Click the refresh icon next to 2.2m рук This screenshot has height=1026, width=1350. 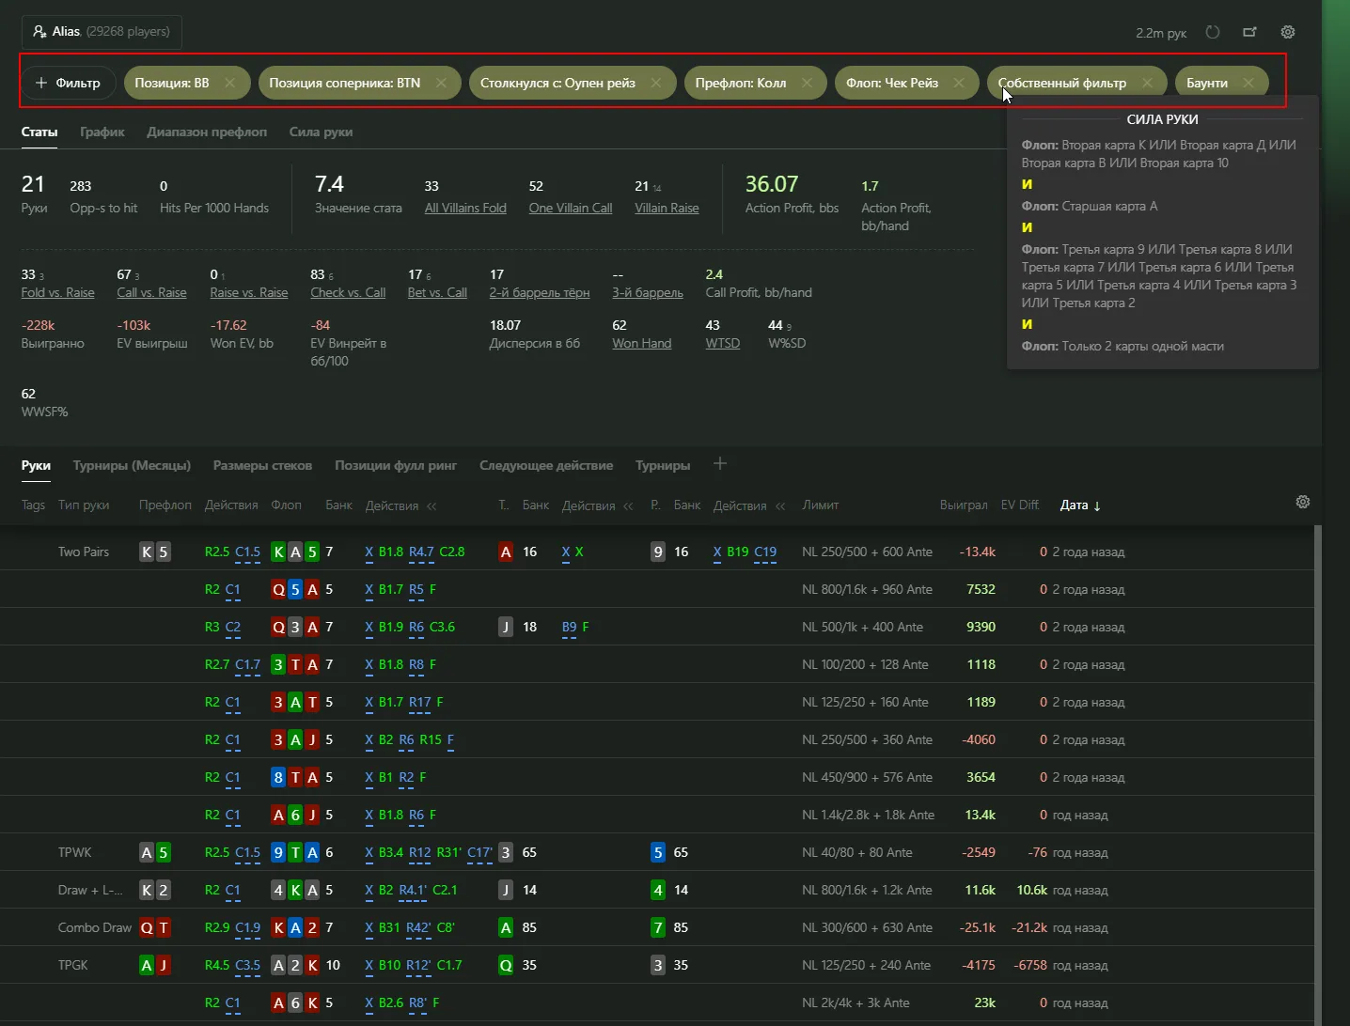pos(1213,32)
